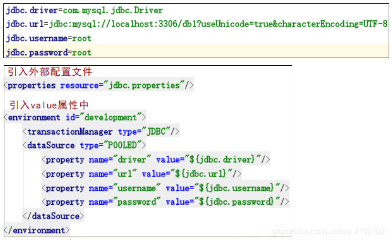Click the environment id="development" opening tag
Image resolution: width=392 pixels, height=240 pixels.
pos(75,117)
